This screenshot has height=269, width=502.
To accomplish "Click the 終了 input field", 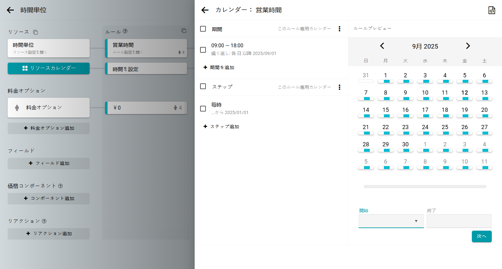I will pyautogui.click(x=459, y=221).
